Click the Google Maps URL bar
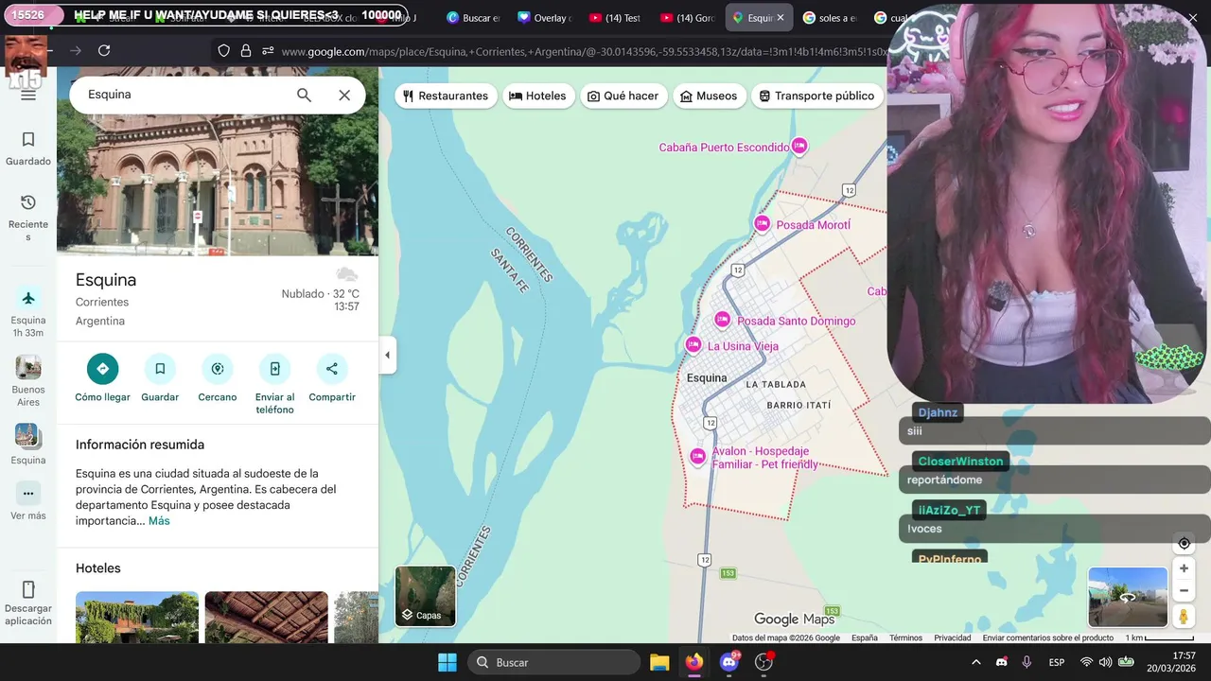 click(585, 51)
